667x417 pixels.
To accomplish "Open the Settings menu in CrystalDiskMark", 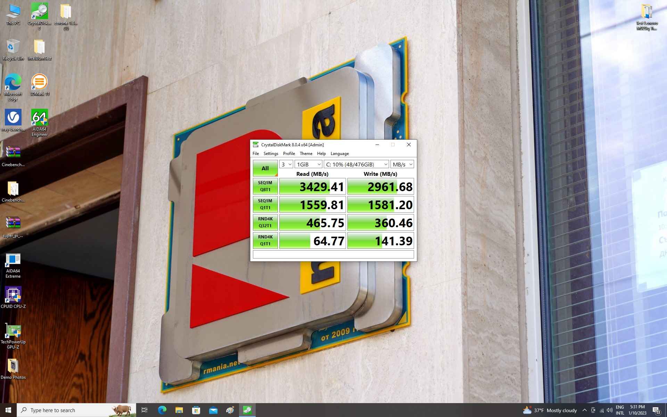I will click(x=271, y=154).
